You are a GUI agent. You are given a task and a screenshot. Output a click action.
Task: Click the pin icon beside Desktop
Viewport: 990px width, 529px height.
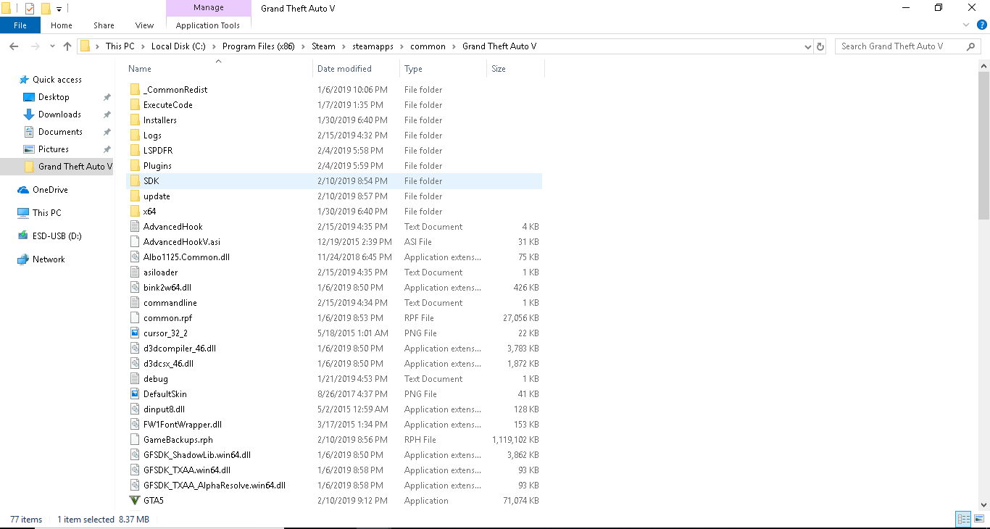(x=107, y=97)
